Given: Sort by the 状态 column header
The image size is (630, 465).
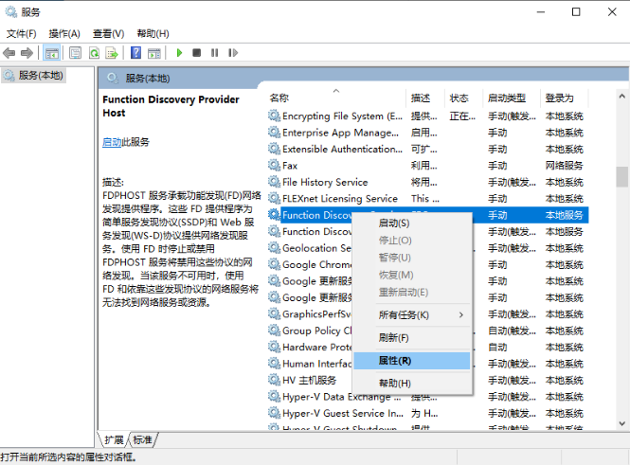Looking at the screenshot, I should pyautogui.click(x=463, y=98).
